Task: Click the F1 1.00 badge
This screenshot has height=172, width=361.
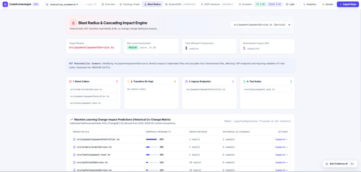Action: (260, 4)
